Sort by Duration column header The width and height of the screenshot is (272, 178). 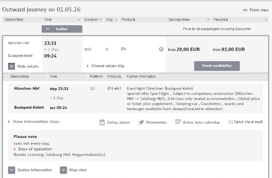coord(93,20)
